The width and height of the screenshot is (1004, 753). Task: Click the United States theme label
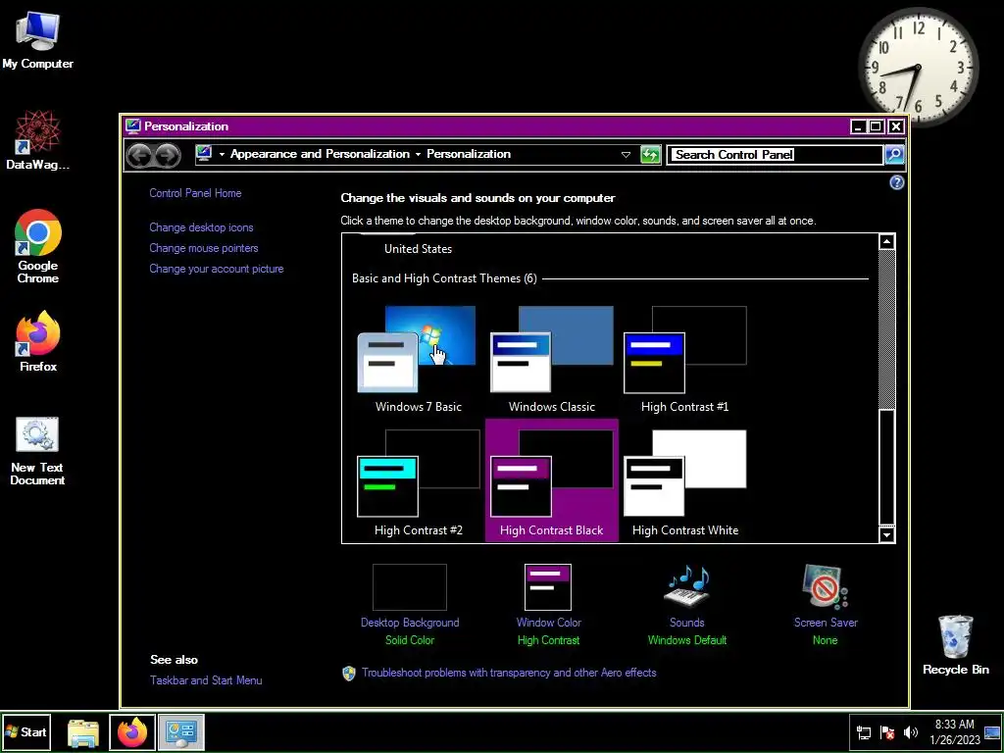click(418, 249)
